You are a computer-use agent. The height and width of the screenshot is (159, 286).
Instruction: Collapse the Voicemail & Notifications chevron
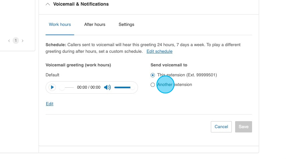(x=48, y=4)
